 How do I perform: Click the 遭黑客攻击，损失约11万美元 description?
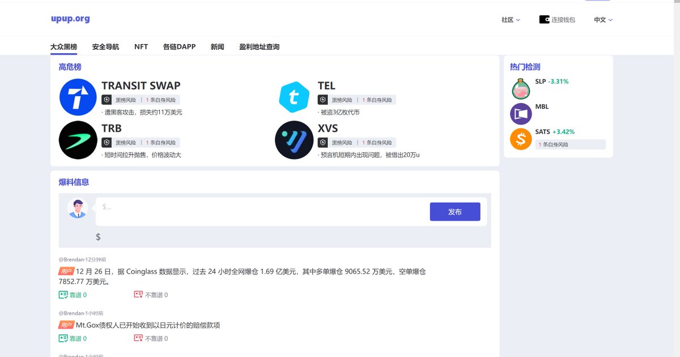click(142, 113)
